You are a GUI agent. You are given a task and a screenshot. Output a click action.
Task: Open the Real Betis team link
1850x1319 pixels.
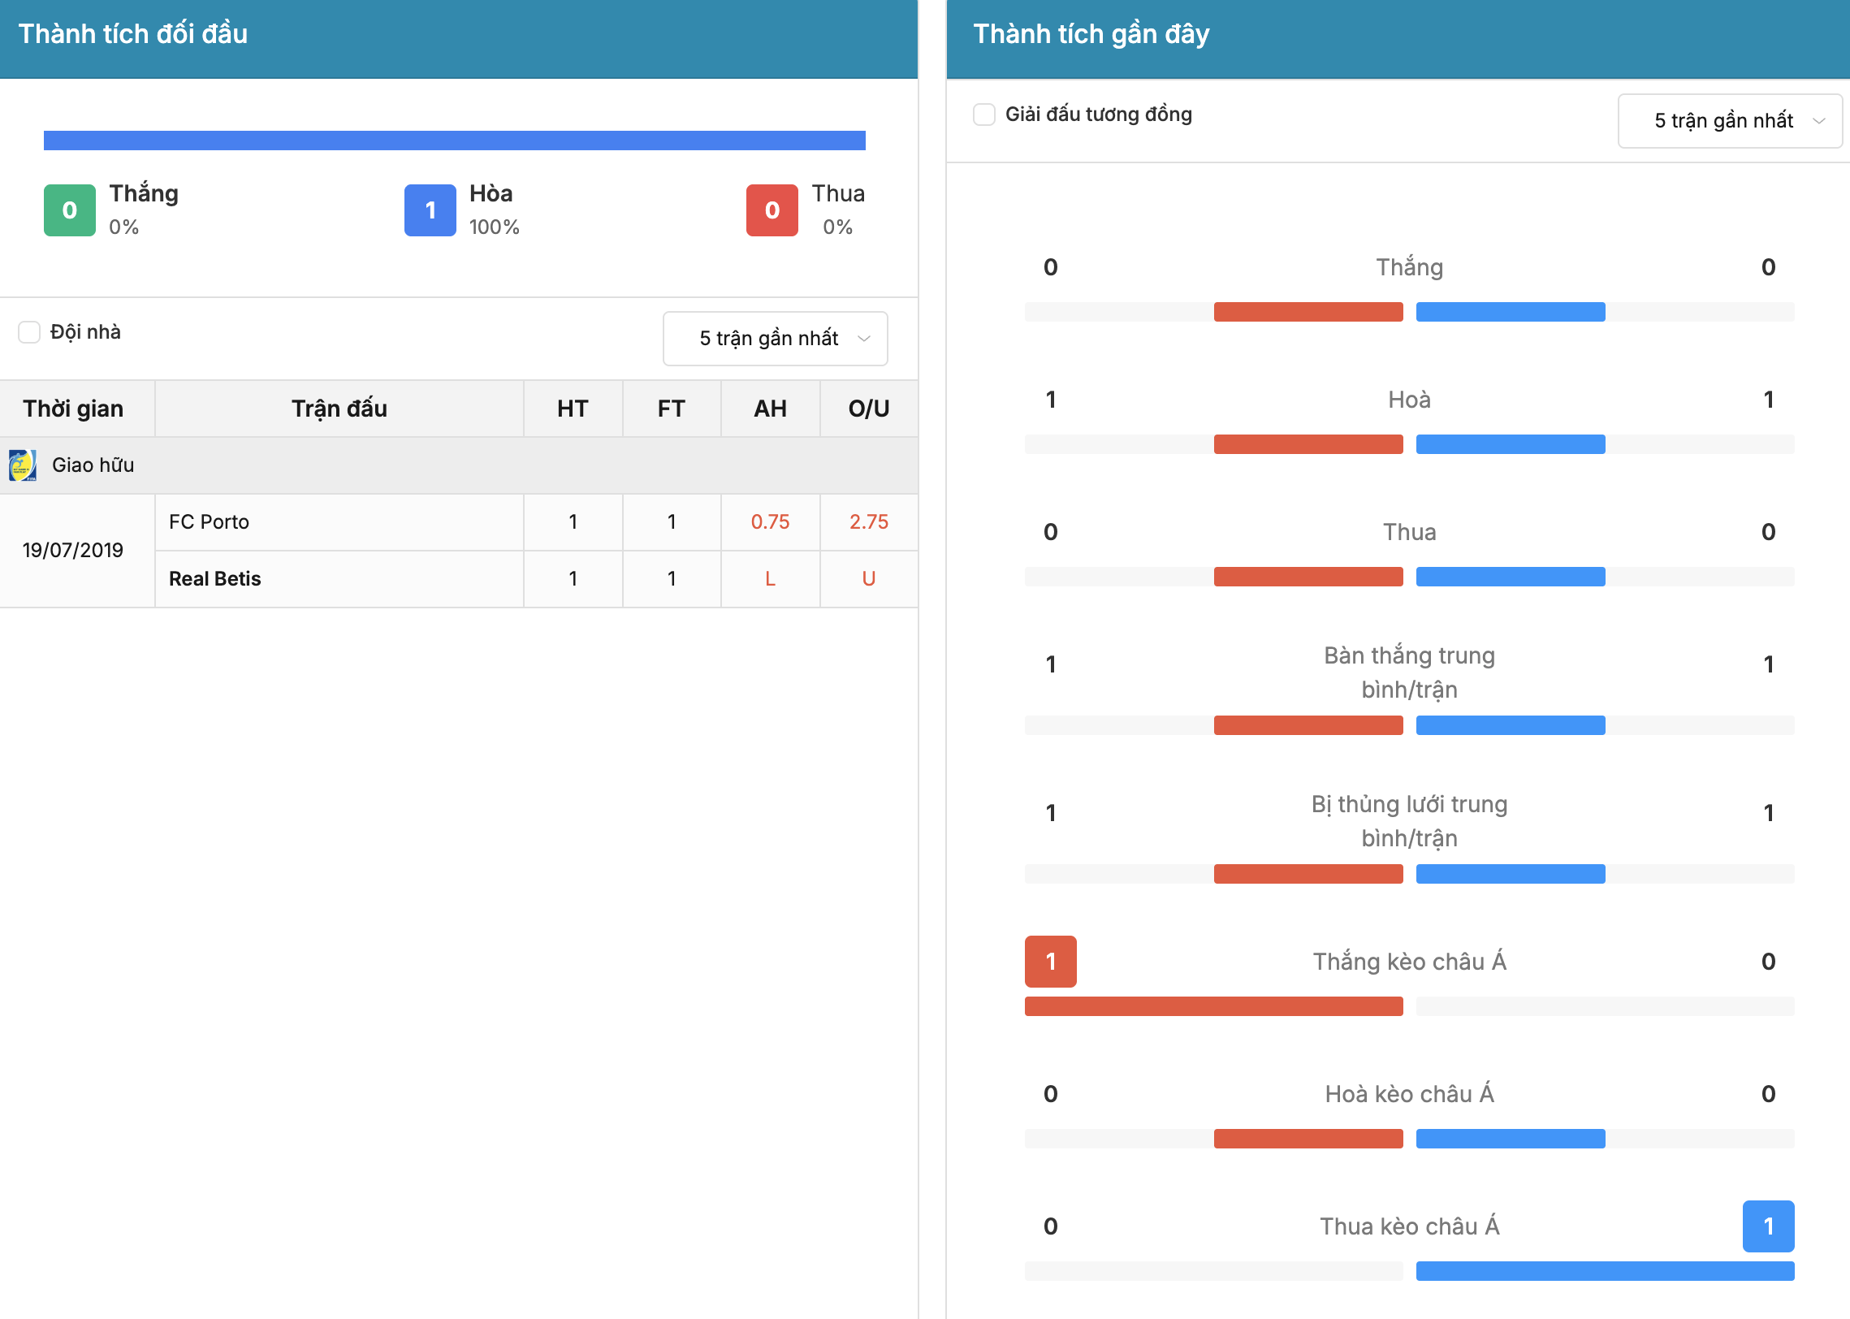pos(214,579)
